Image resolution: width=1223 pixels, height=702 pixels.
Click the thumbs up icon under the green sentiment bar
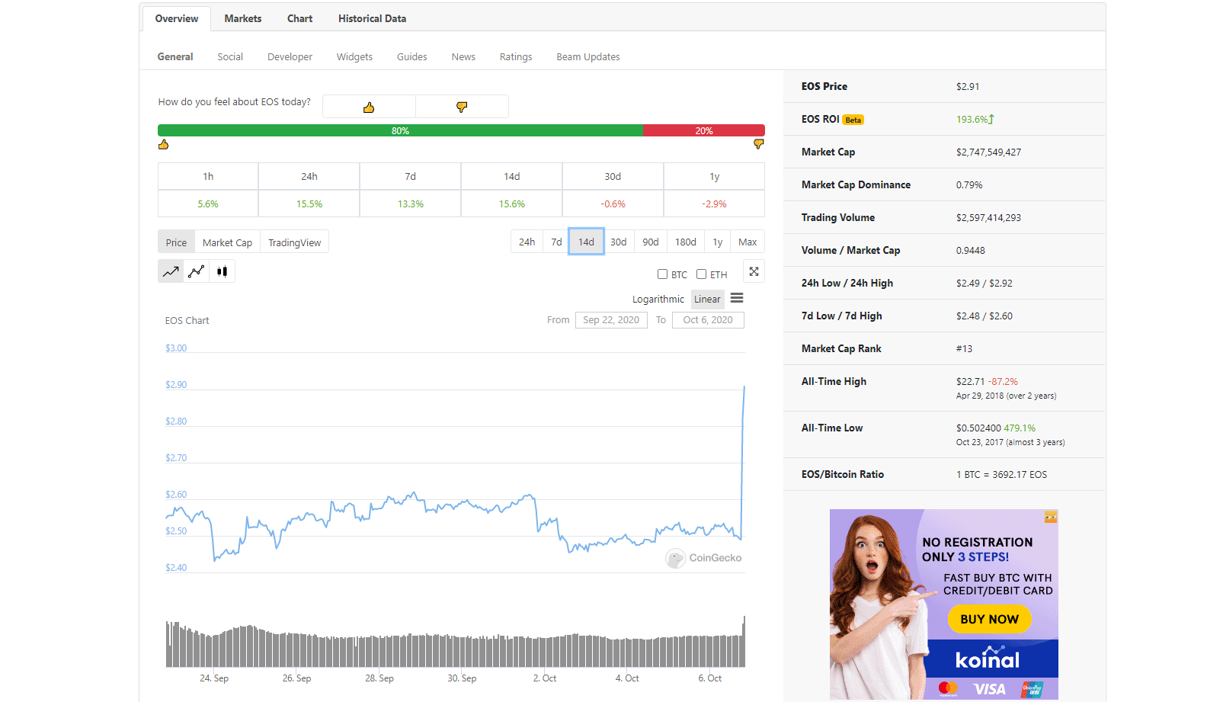coord(163,144)
